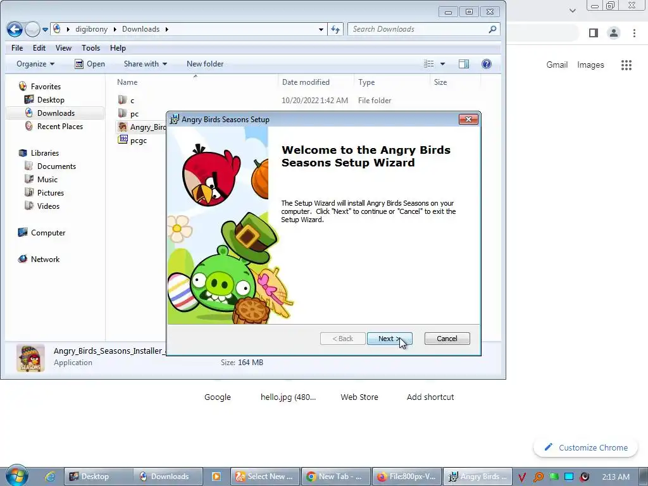The image size is (648, 486).
Task: Click the change view icon
Action: point(428,64)
